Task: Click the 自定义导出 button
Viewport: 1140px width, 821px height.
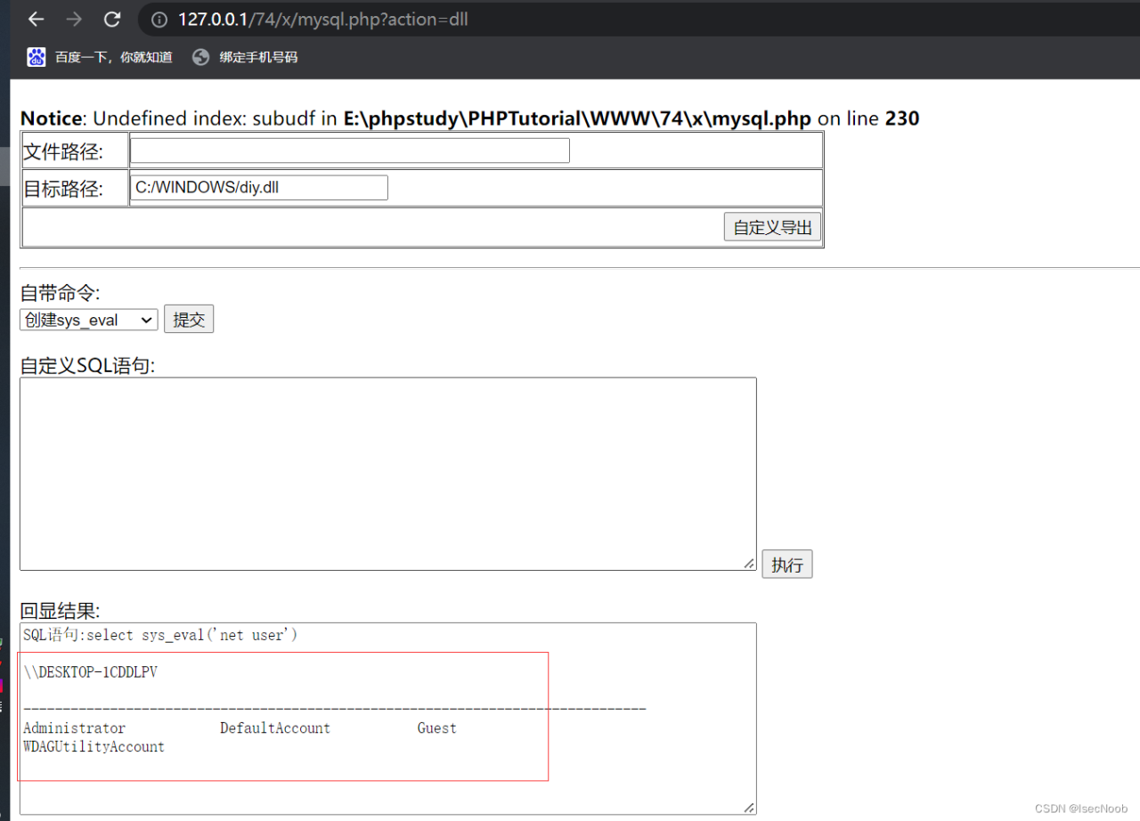Action: coord(772,227)
